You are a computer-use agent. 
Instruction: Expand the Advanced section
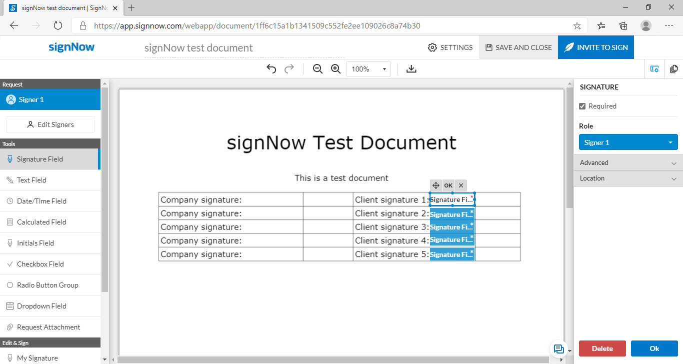(628, 162)
